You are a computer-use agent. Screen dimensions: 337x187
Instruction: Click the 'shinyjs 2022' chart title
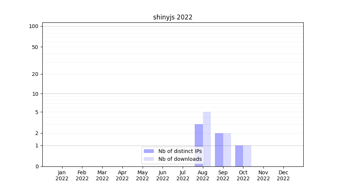click(173, 17)
